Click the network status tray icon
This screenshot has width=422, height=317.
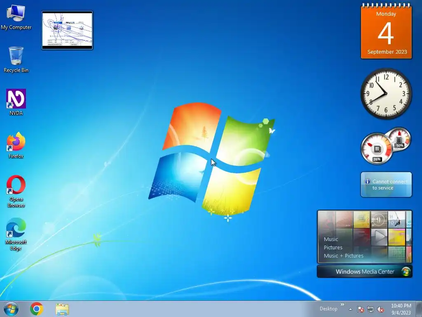pos(370,309)
